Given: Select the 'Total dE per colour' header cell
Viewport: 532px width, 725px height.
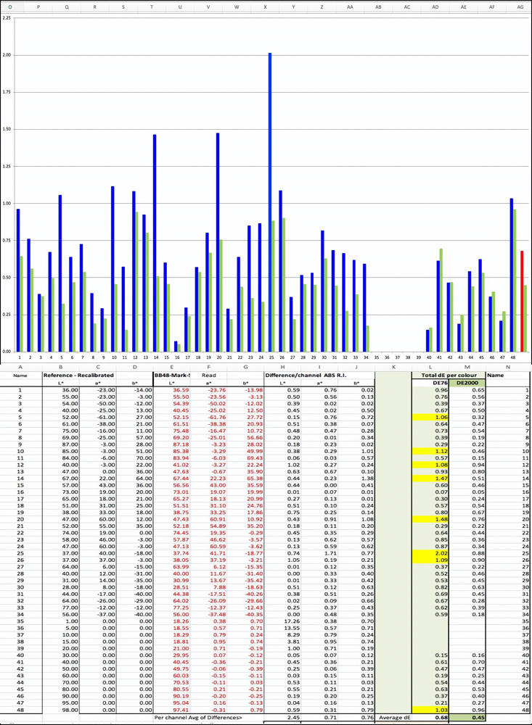Looking at the screenshot, I should pyautogui.click(x=449, y=375).
